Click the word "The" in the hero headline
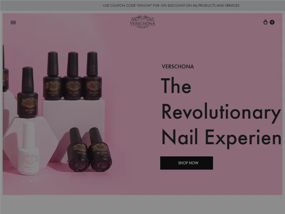 (x=176, y=86)
